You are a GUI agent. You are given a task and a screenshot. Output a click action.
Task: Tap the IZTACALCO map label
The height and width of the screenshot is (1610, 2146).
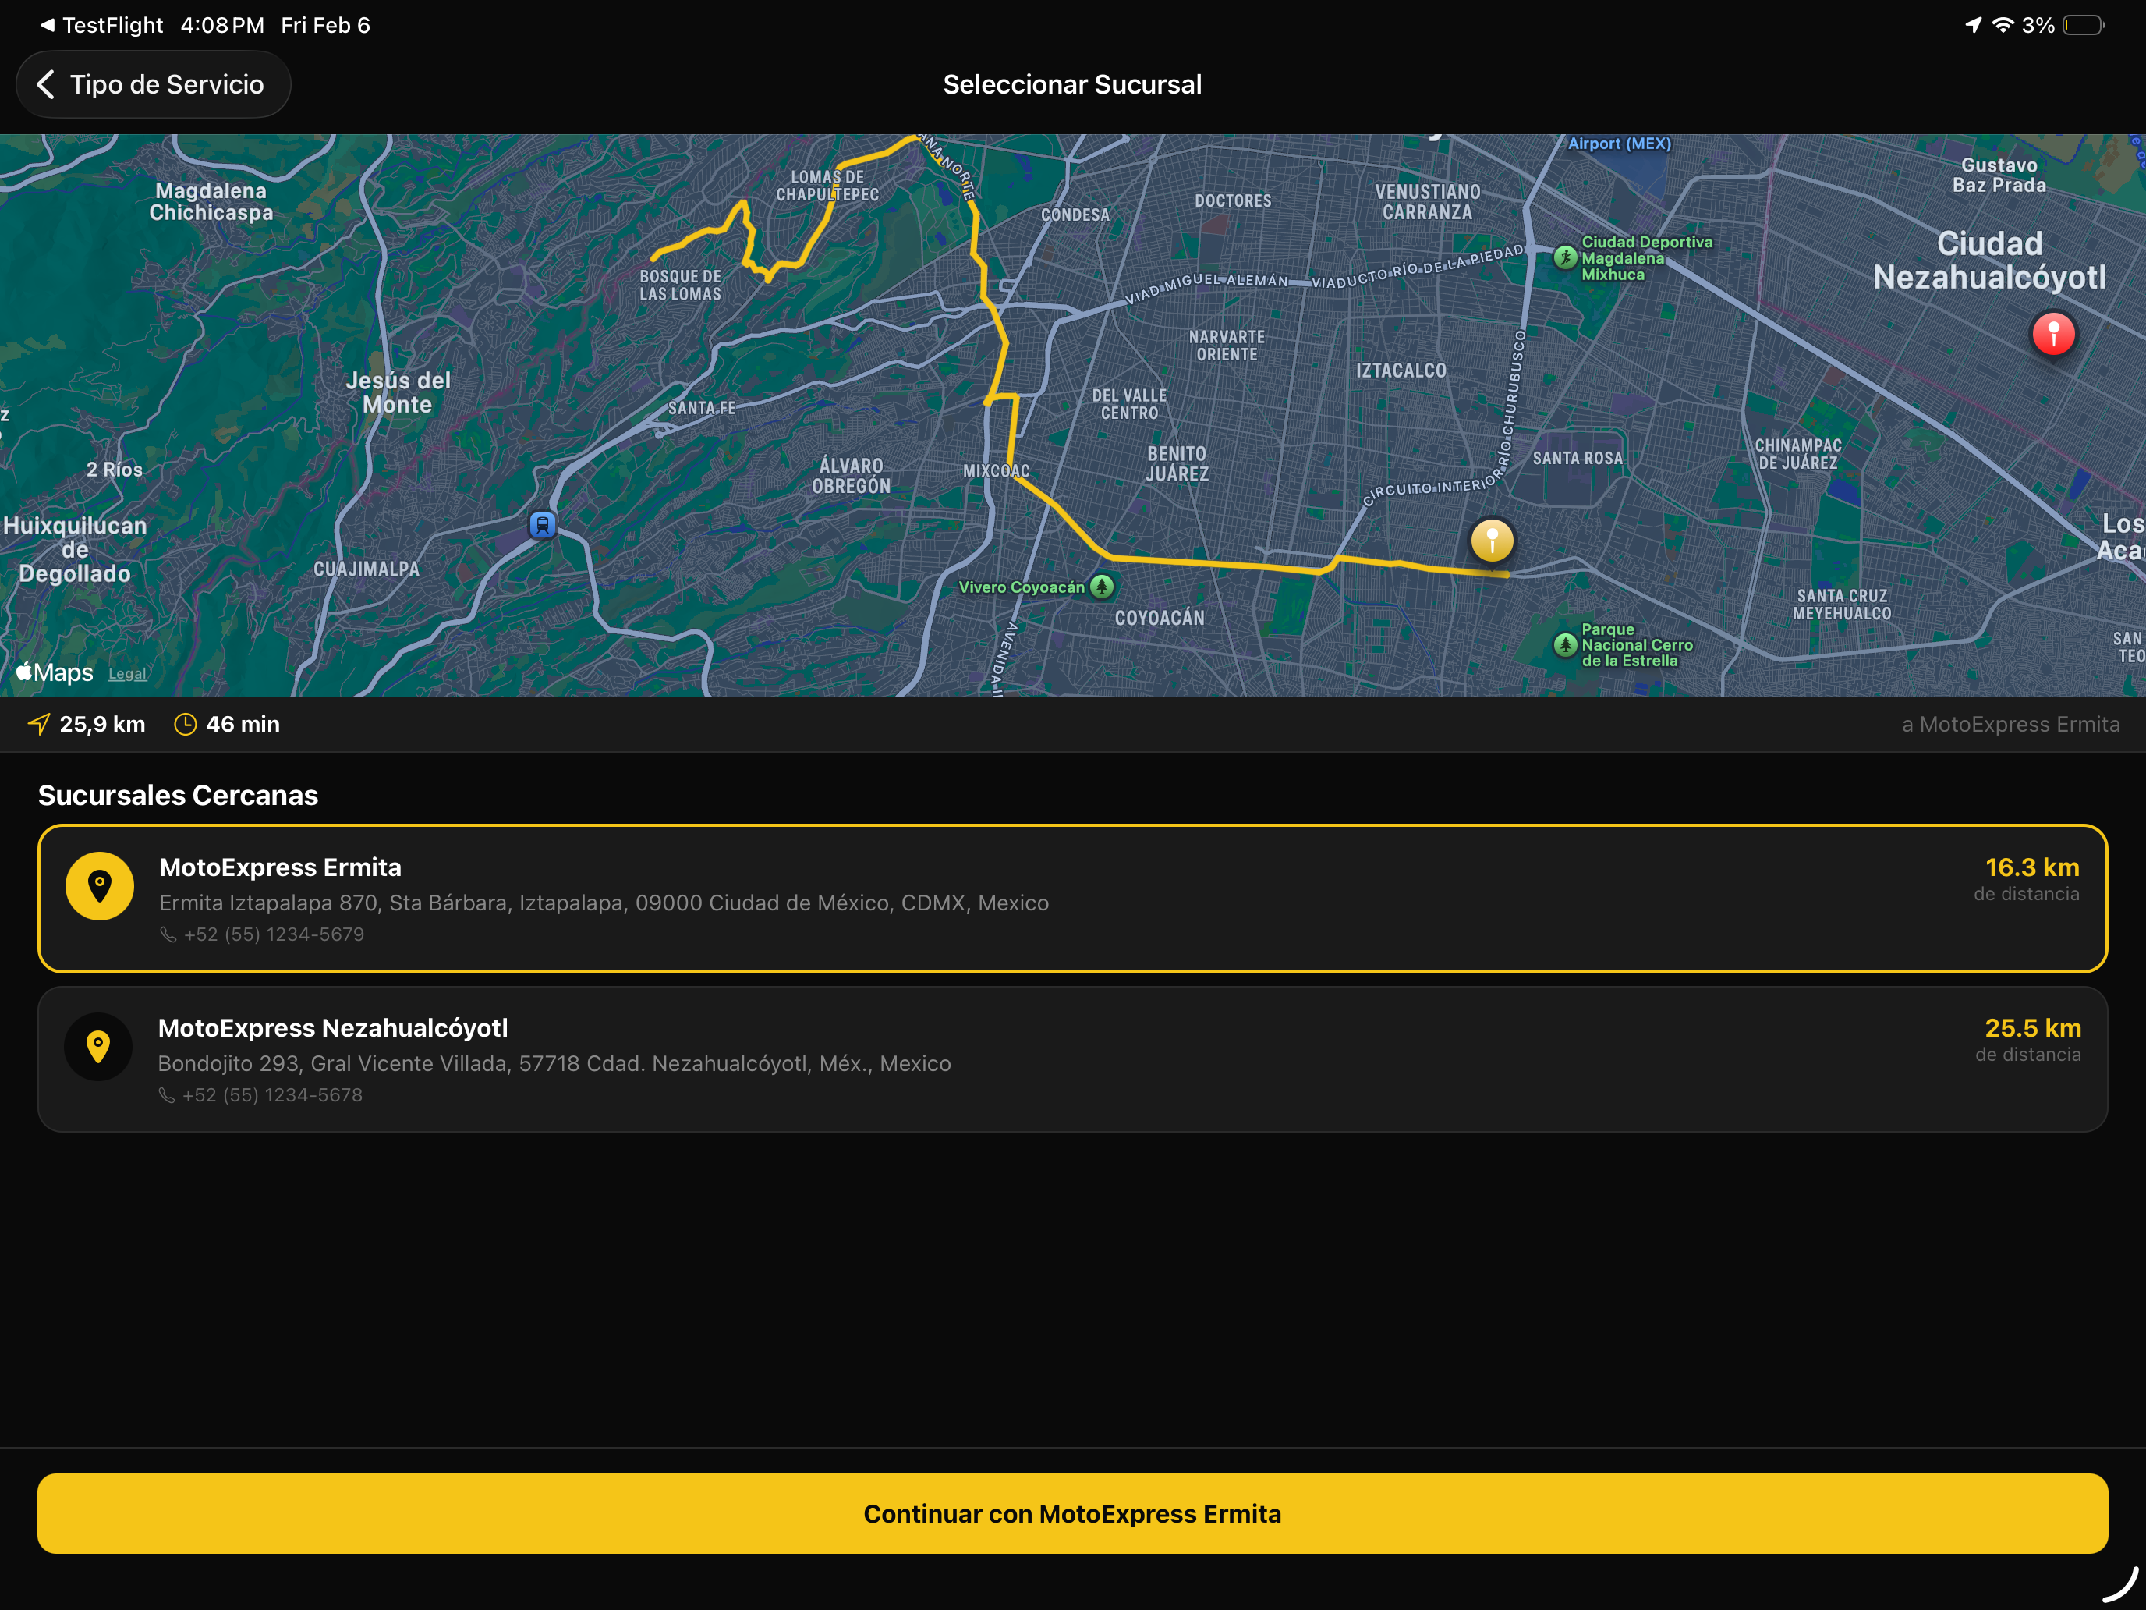pos(1401,371)
